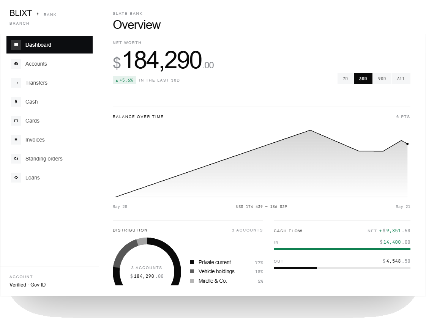Switch chart range to 7D
Image resolution: width=426 pixels, height=318 pixels.
click(x=345, y=79)
